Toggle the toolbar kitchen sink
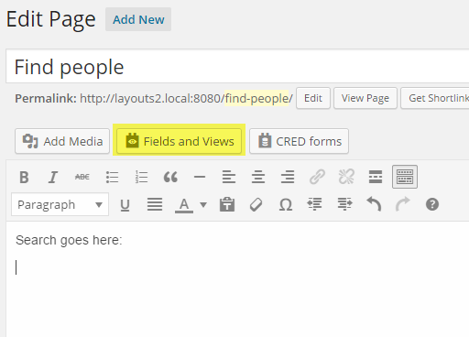 coord(405,177)
